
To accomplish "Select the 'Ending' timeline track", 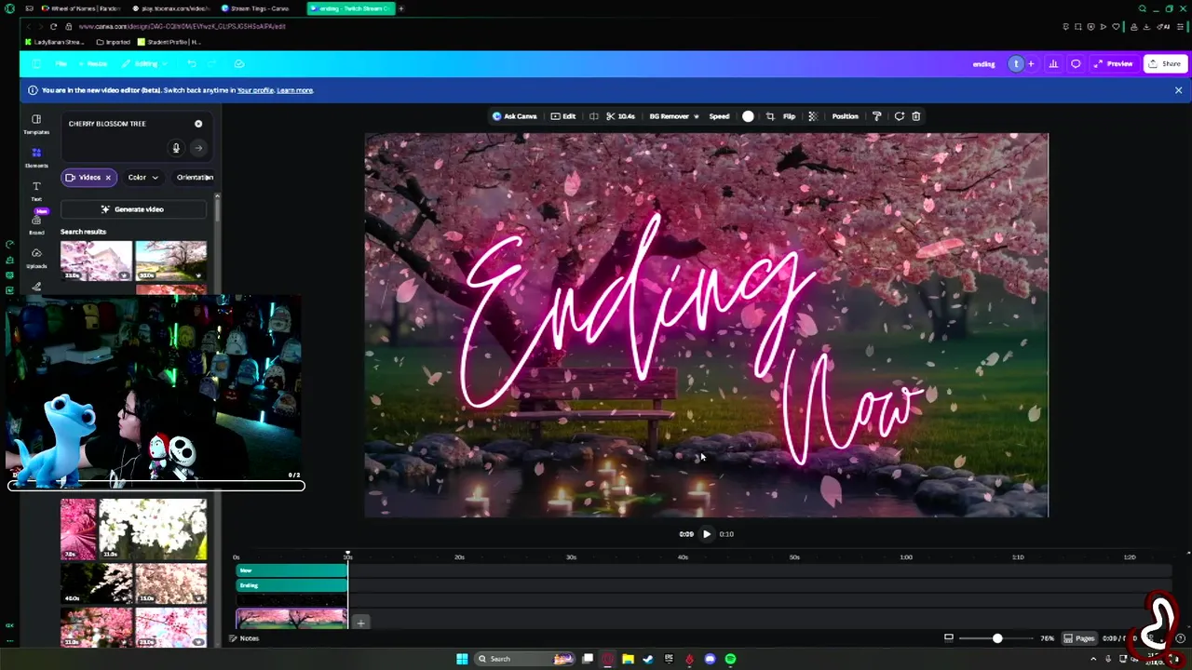I will tap(291, 585).
